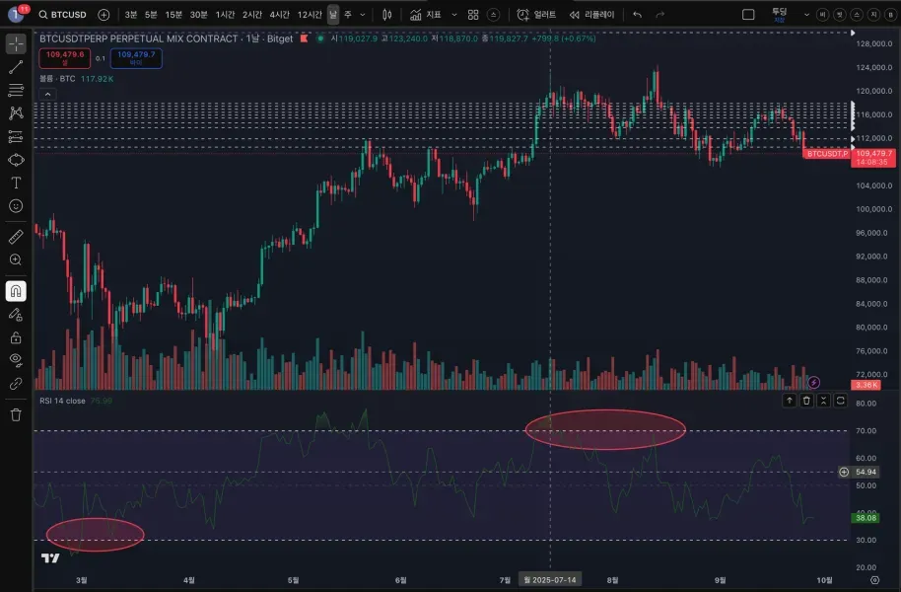Select the trend line tool
Screen dimensions: 901x592
(15, 69)
